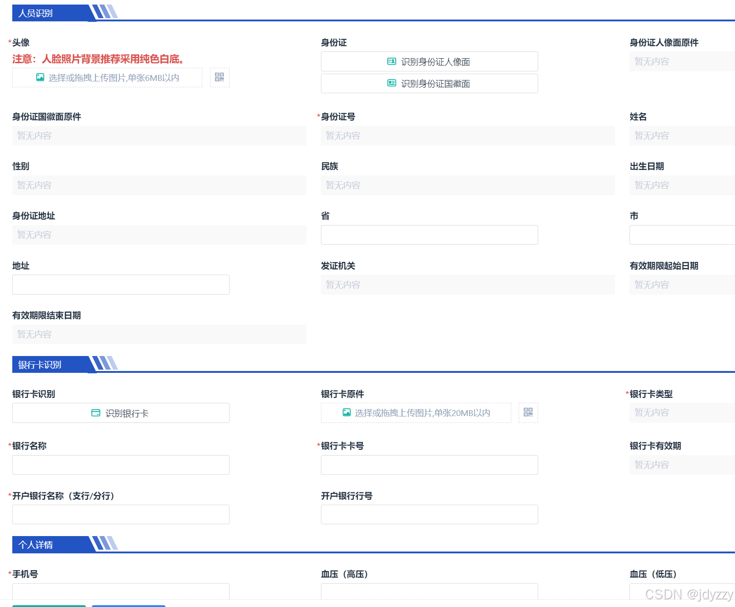Focus the 开户银行行号 input field
The image size is (735, 607).
click(430, 514)
